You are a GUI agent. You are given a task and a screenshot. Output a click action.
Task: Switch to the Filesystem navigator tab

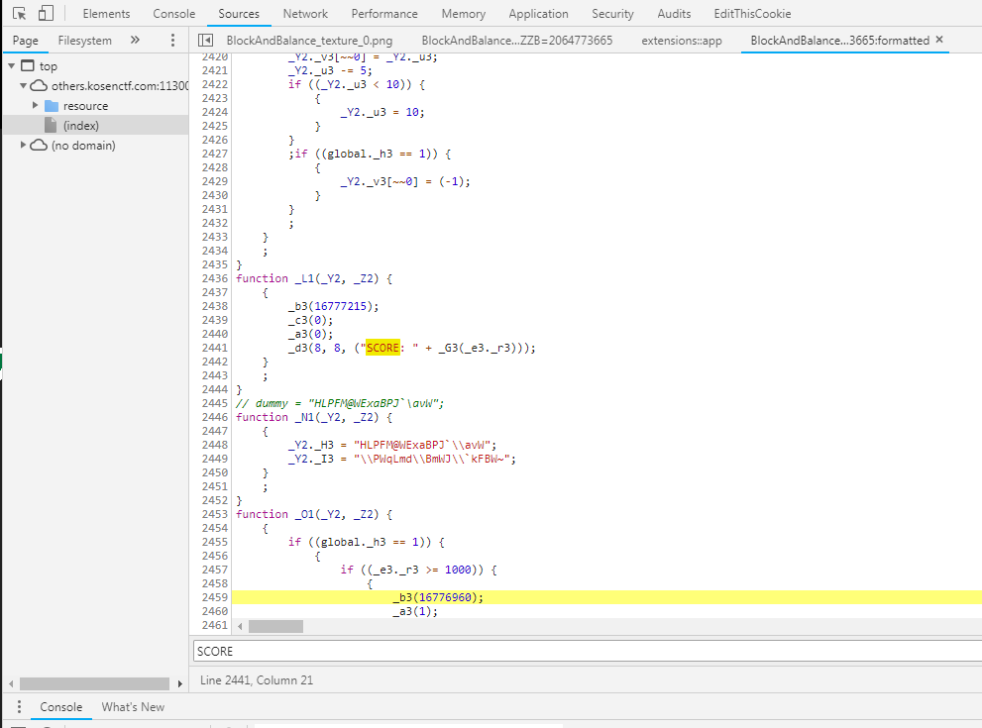84,40
